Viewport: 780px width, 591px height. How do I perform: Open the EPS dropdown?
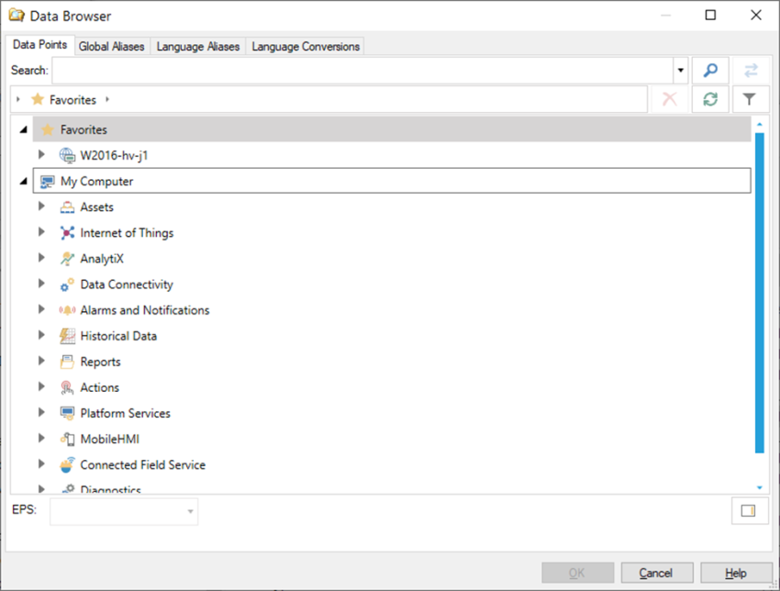190,511
